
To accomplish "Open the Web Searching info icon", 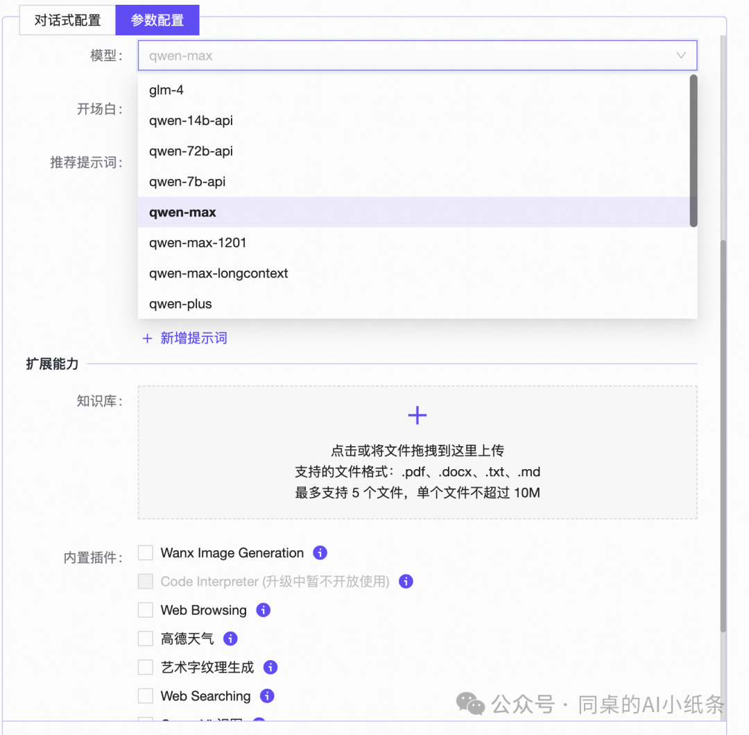I will (x=267, y=696).
